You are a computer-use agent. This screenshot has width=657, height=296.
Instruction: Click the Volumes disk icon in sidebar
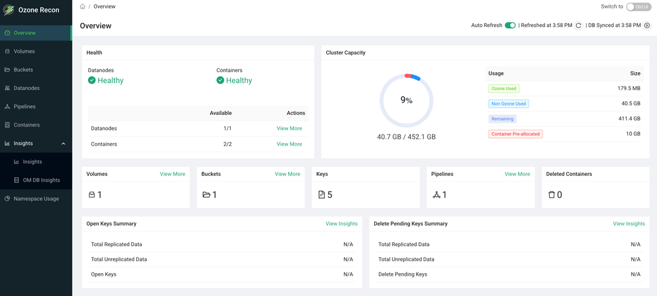pos(7,51)
